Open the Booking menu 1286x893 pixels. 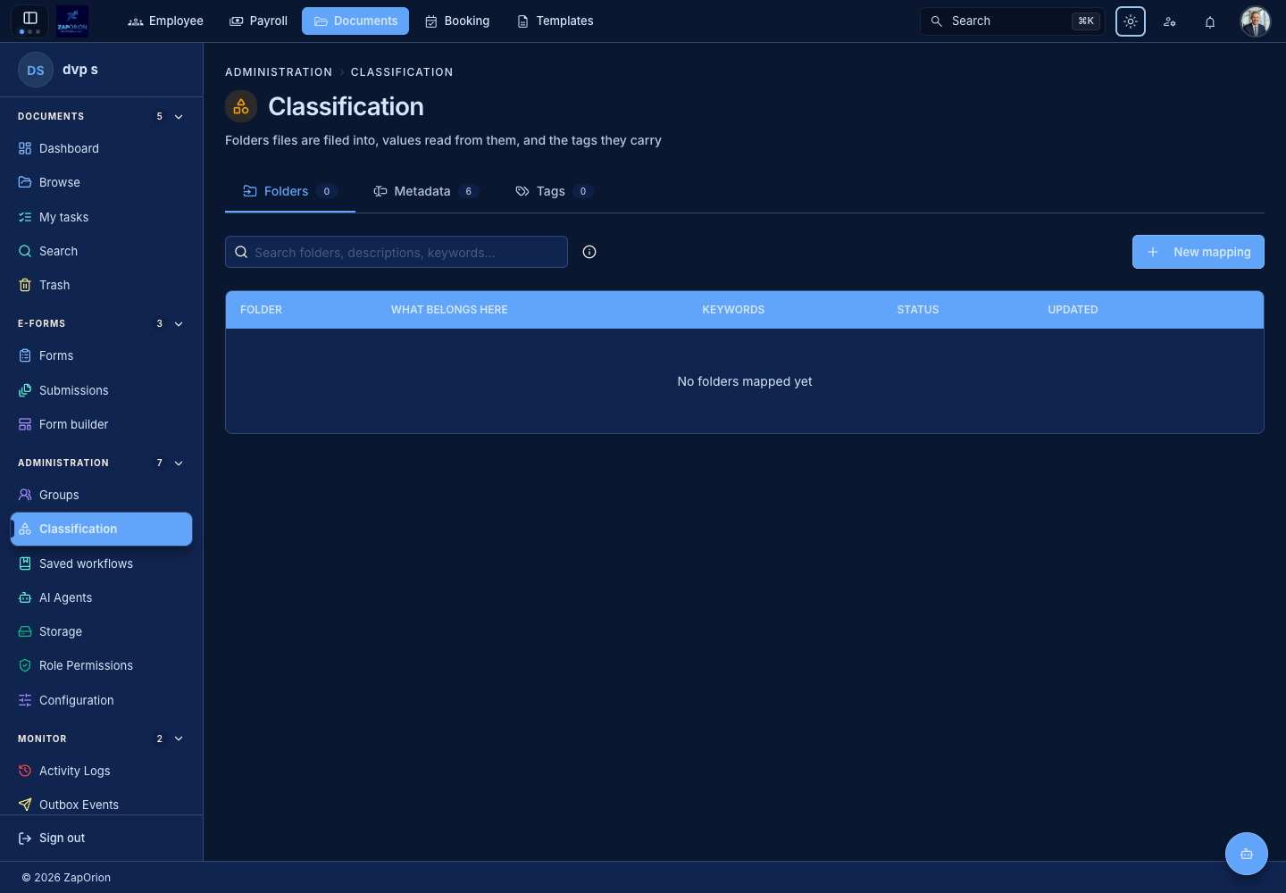(x=456, y=21)
